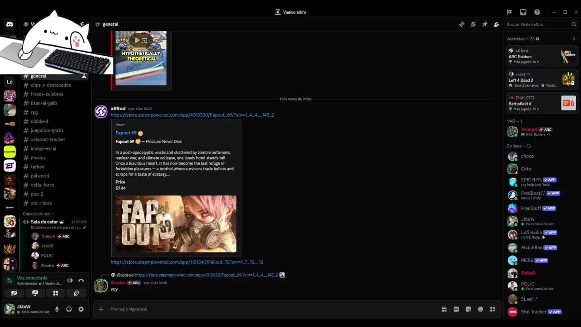Open the gift Nitro icon

click(x=444, y=309)
